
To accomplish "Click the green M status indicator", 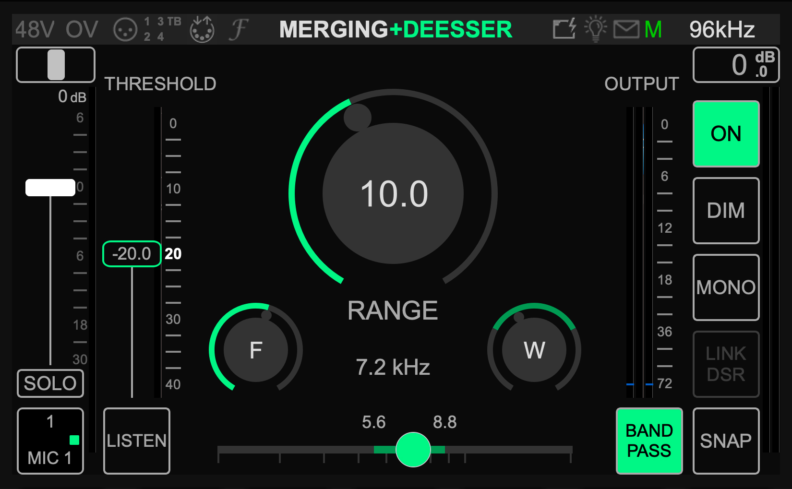I will pyautogui.click(x=653, y=29).
